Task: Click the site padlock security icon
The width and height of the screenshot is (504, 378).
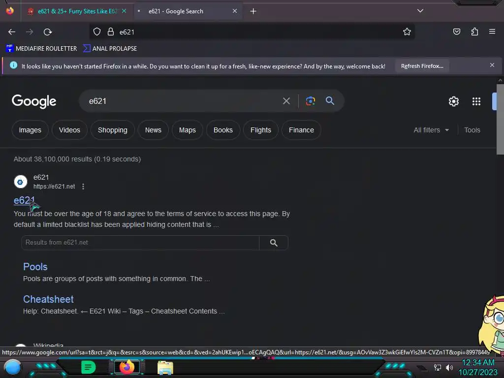Action: (x=111, y=32)
